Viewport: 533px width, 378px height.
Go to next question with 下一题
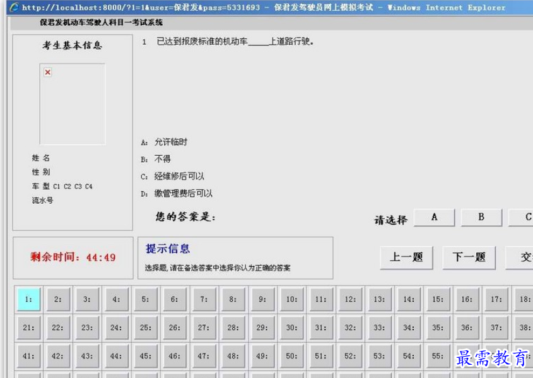469,257
